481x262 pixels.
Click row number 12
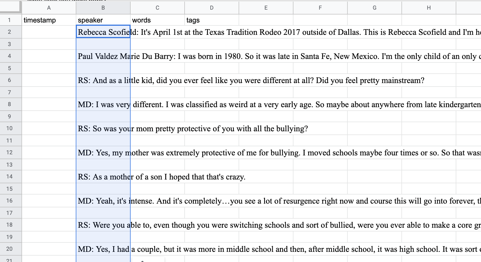[10, 152]
